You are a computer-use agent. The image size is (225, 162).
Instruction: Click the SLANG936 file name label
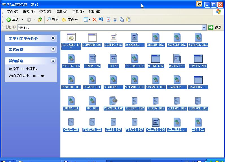(177, 87)
